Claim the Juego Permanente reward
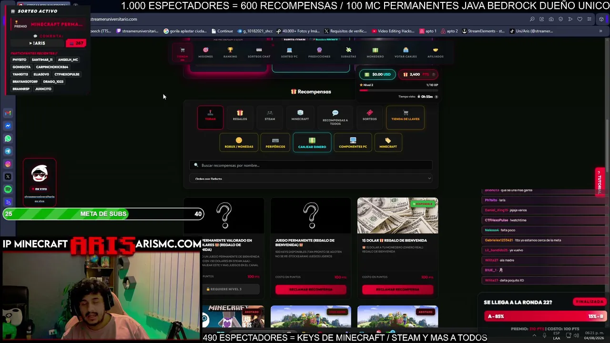 tap(311, 289)
